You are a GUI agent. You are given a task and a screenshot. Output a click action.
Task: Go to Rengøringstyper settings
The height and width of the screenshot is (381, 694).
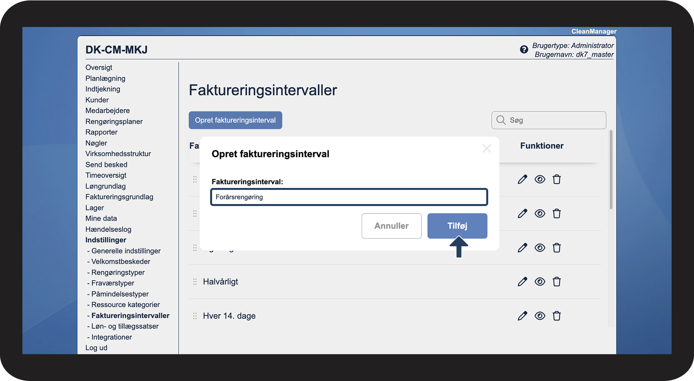click(x=118, y=273)
